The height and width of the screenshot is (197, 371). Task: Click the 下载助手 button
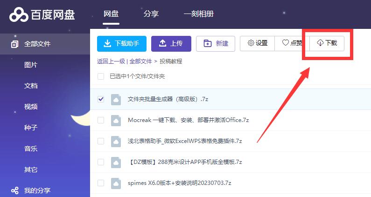(121, 43)
